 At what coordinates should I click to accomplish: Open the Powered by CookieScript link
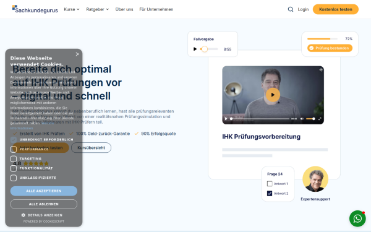44,221
